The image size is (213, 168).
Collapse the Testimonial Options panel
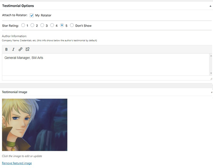point(210,6)
